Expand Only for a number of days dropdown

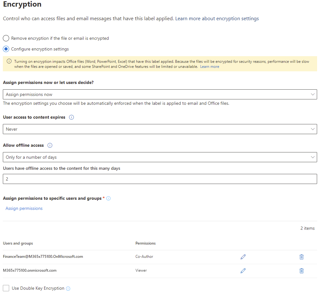(160, 157)
